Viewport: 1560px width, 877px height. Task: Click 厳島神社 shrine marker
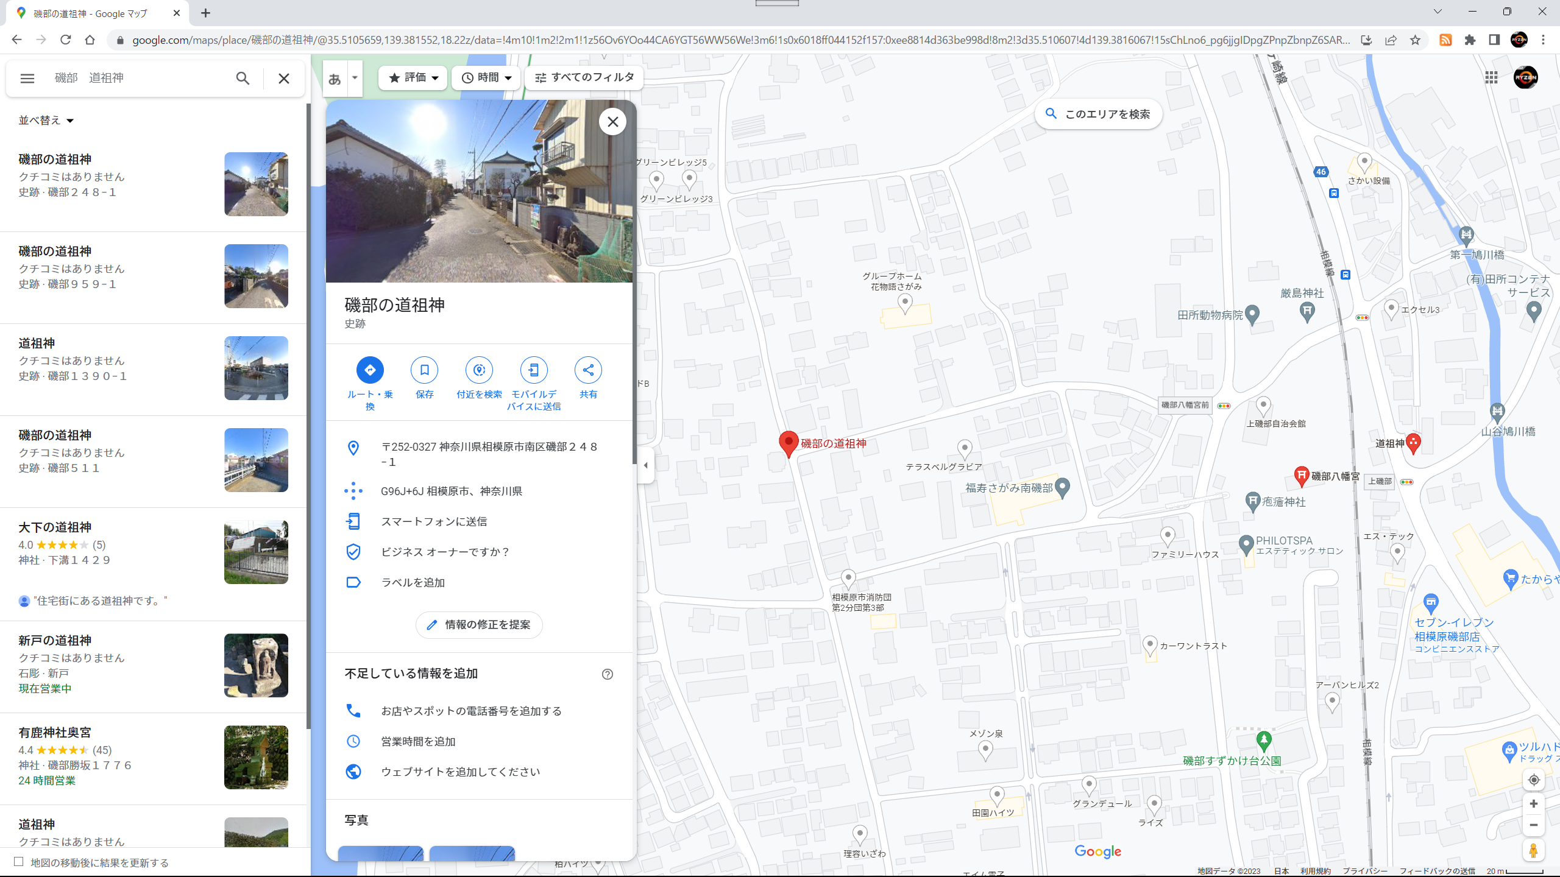click(1306, 312)
